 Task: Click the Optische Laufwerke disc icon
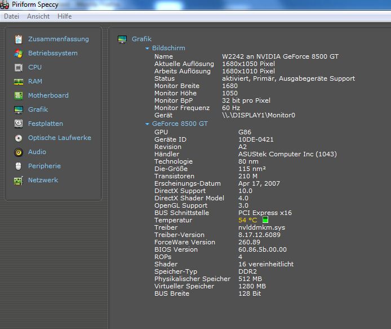[19, 138]
